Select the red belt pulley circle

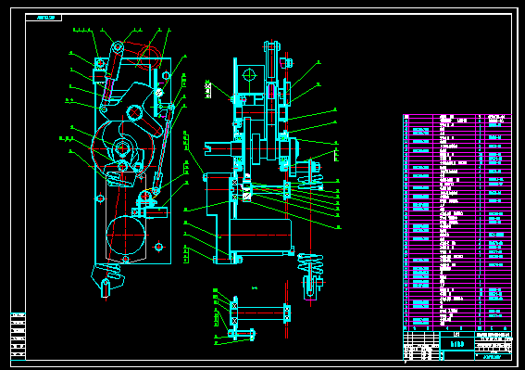point(150,57)
